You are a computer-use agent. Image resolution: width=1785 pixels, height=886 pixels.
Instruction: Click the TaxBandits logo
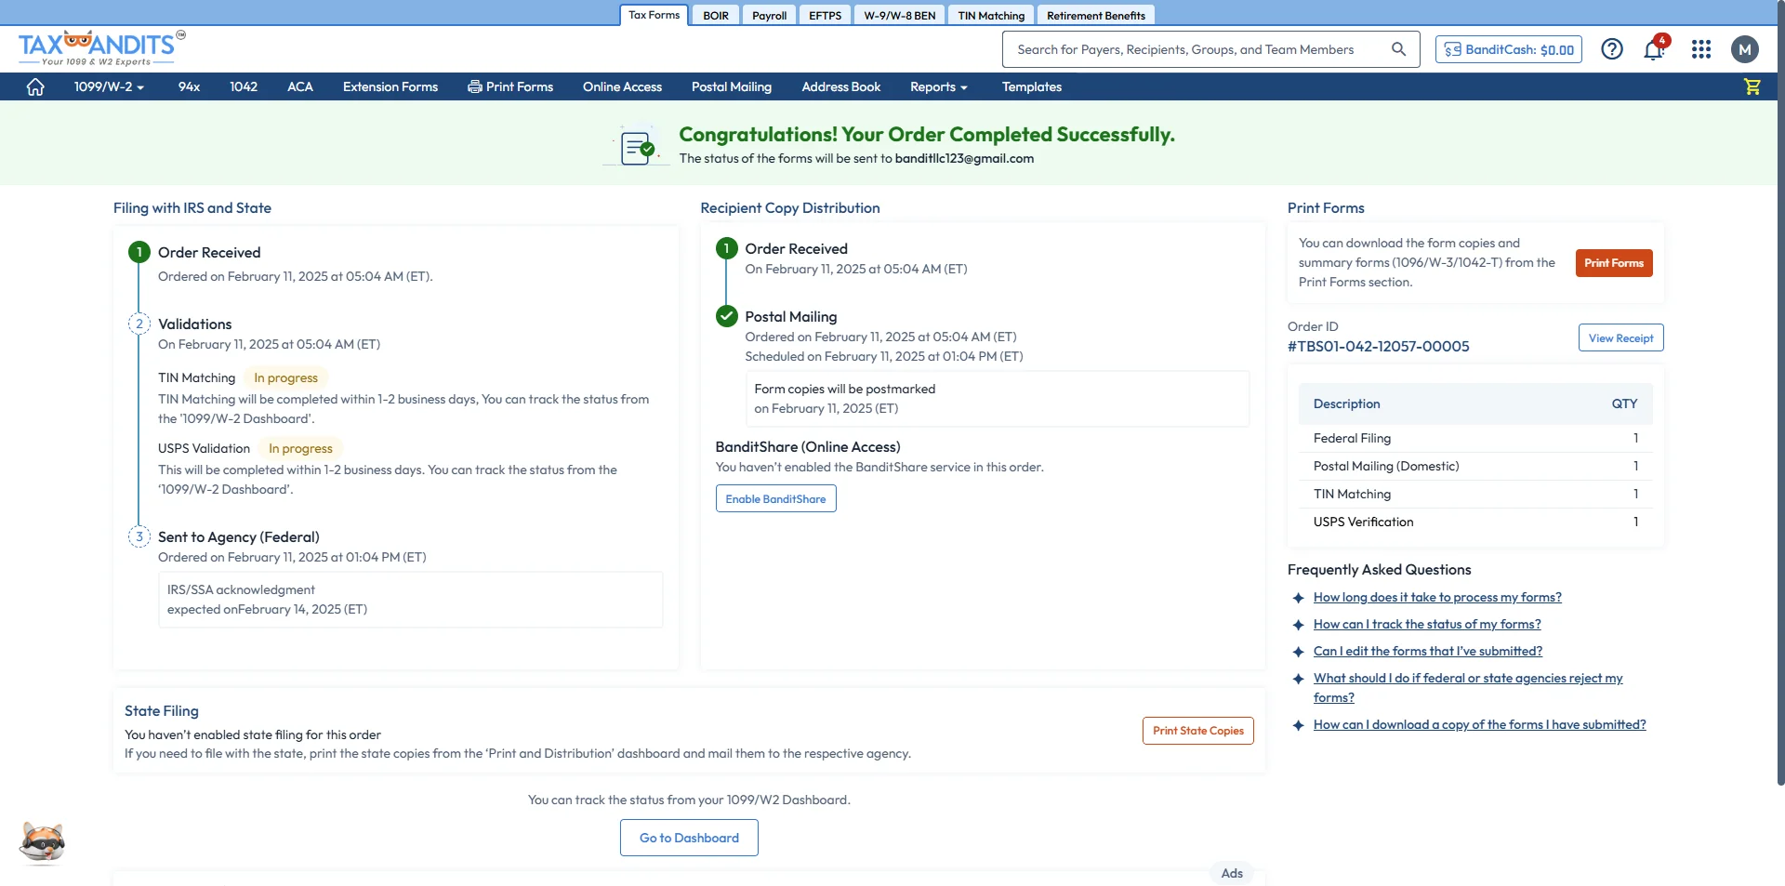click(101, 47)
